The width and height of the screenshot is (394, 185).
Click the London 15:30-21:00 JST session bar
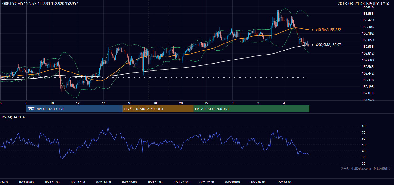click(158, 109)
